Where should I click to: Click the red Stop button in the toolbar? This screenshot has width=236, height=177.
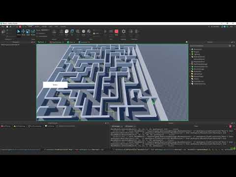pos(117,32)
